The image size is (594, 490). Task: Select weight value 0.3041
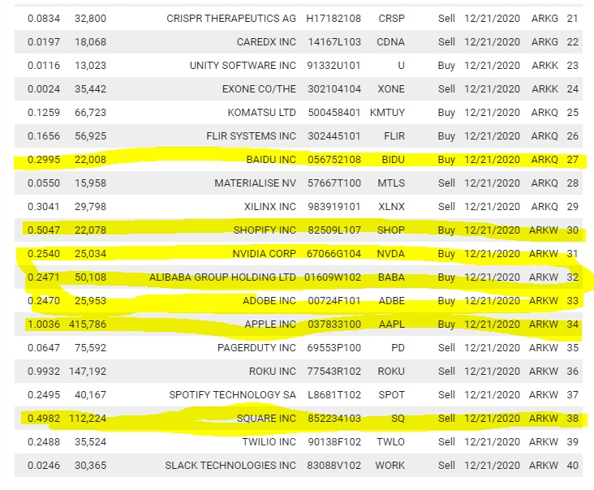pyautogui.click(x=44, y=206)
